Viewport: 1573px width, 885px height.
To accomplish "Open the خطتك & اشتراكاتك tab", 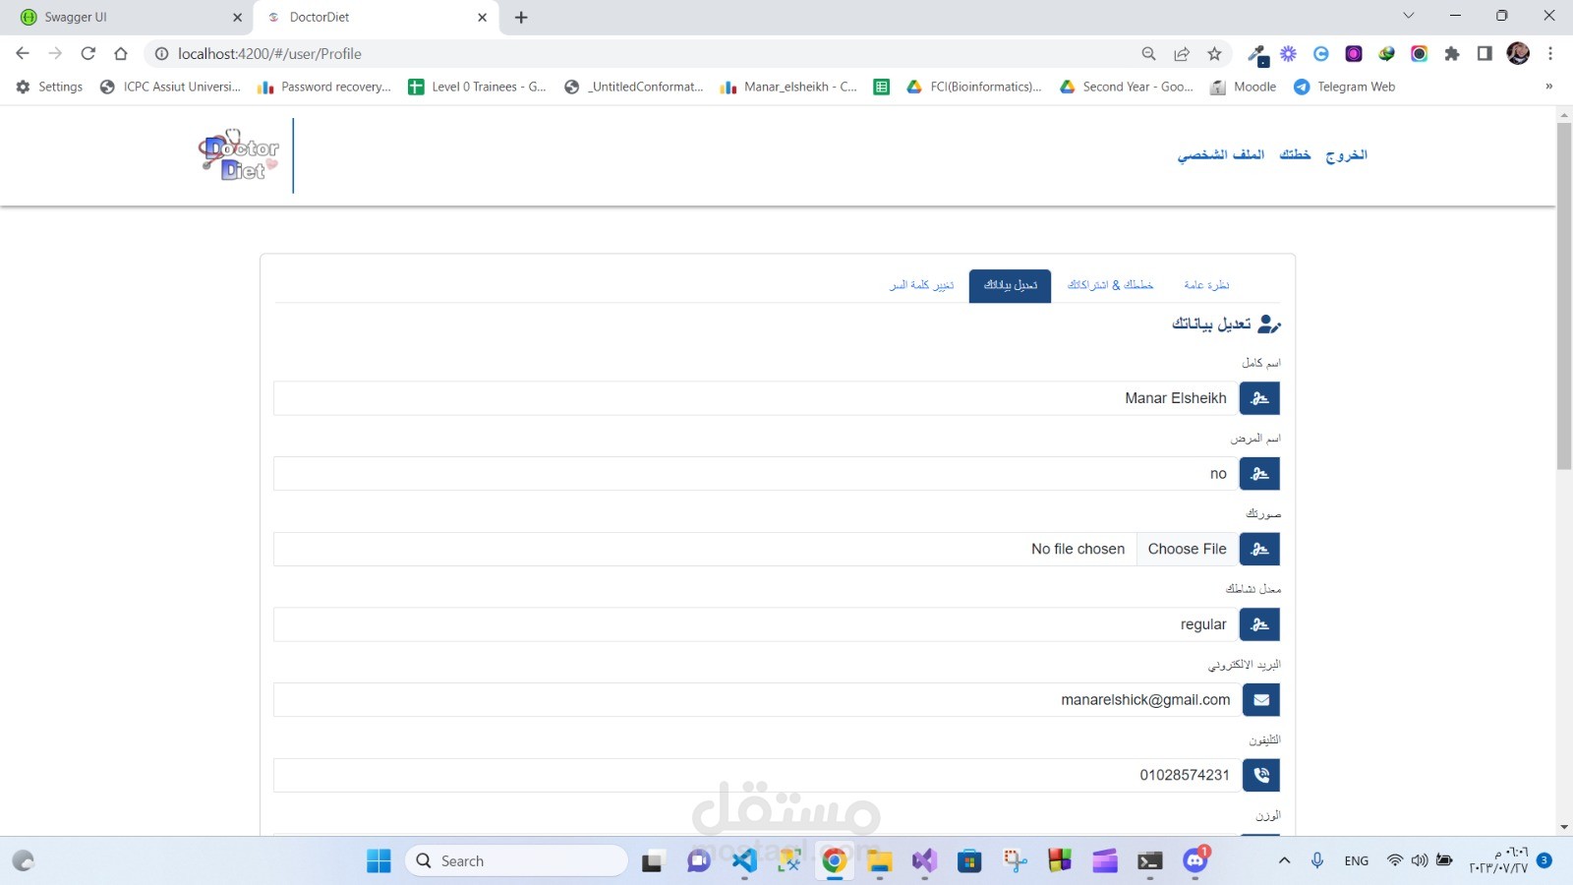I will (x=1110, y=285).
